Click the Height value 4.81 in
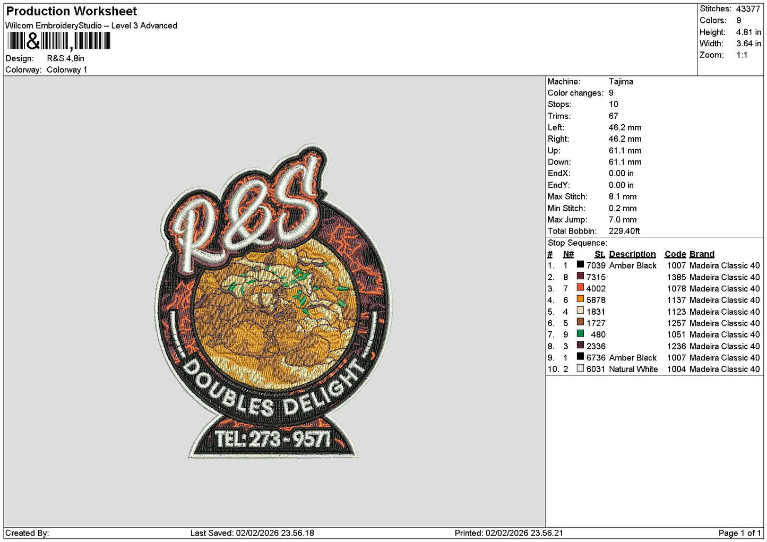Screen dimensions: 767x542 (748, 32)
